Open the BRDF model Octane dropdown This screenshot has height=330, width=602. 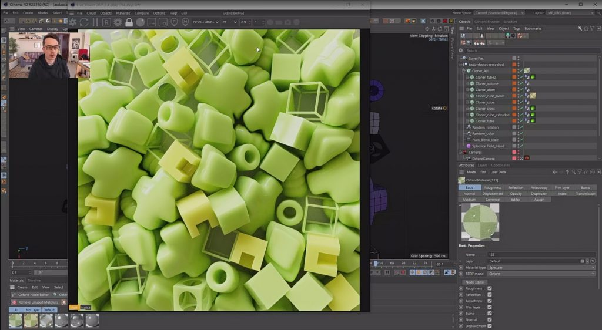pyautogui.click(x=541, y=274)
